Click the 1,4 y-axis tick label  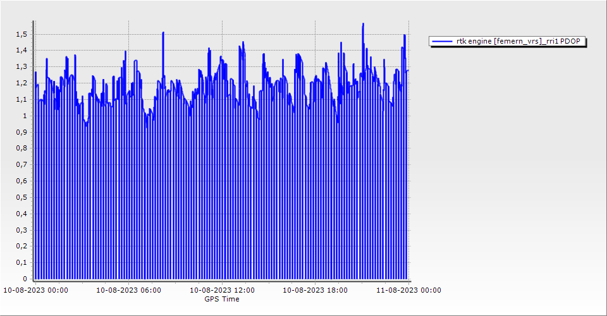click(21, 51)
